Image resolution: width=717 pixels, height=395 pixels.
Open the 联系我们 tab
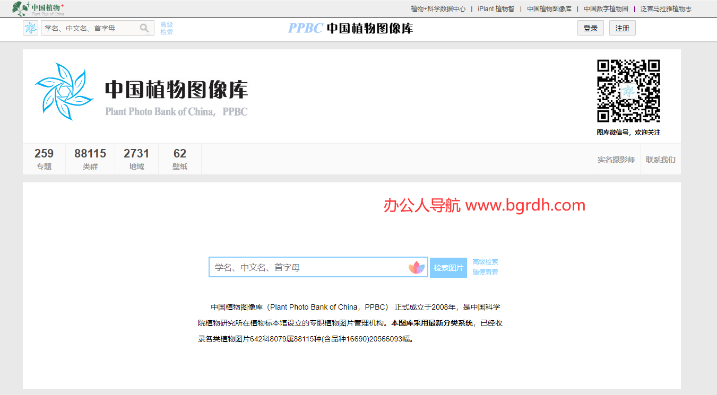point(661,160)
